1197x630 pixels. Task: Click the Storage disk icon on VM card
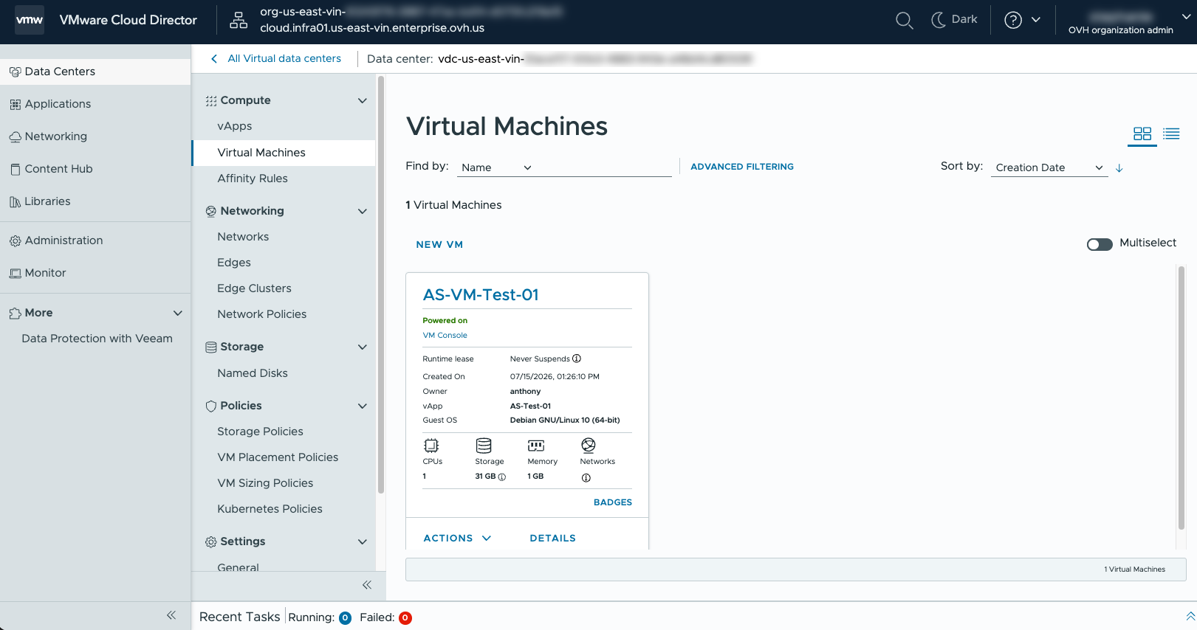pos(484,446)
